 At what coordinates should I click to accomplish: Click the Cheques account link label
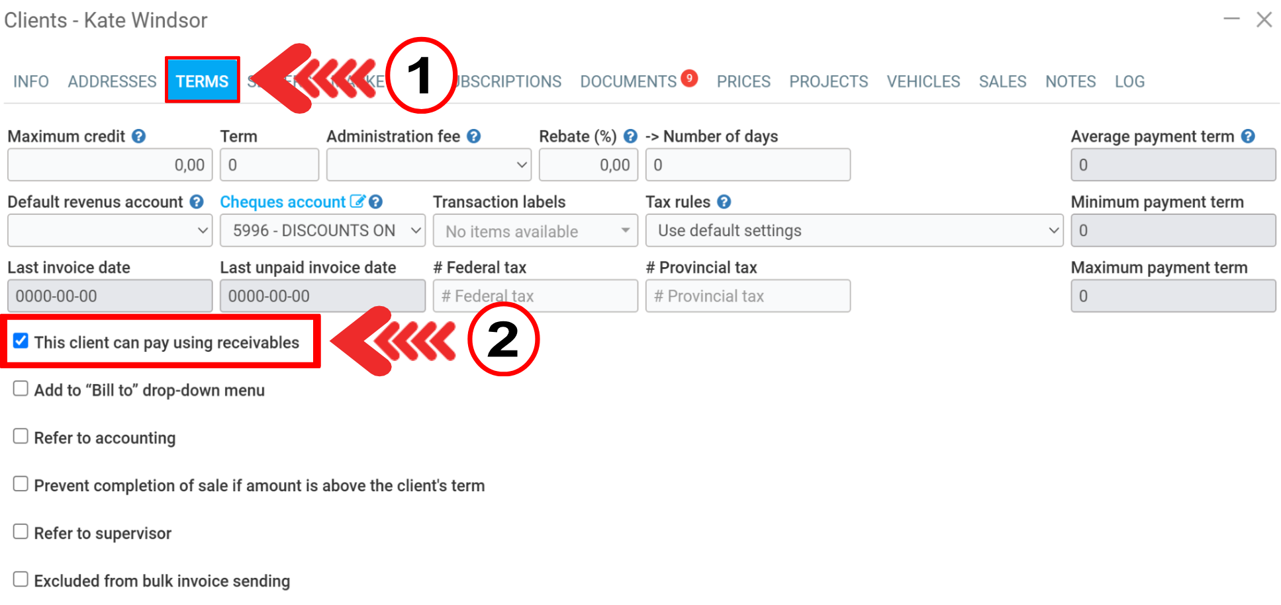tap(283, 202)
